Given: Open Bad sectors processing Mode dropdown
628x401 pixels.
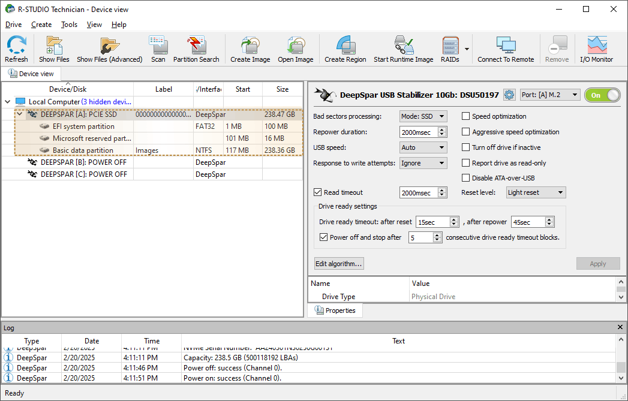Looking at the screenshot, I should pos(423,116).
